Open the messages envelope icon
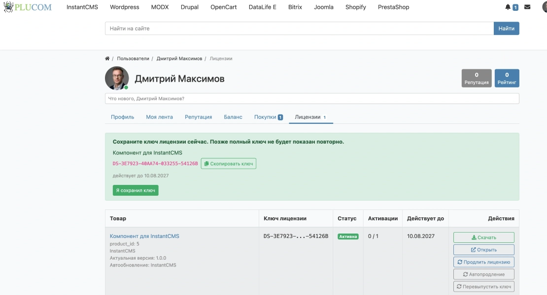Screen dimensions: 547x295 pos(527,7)
